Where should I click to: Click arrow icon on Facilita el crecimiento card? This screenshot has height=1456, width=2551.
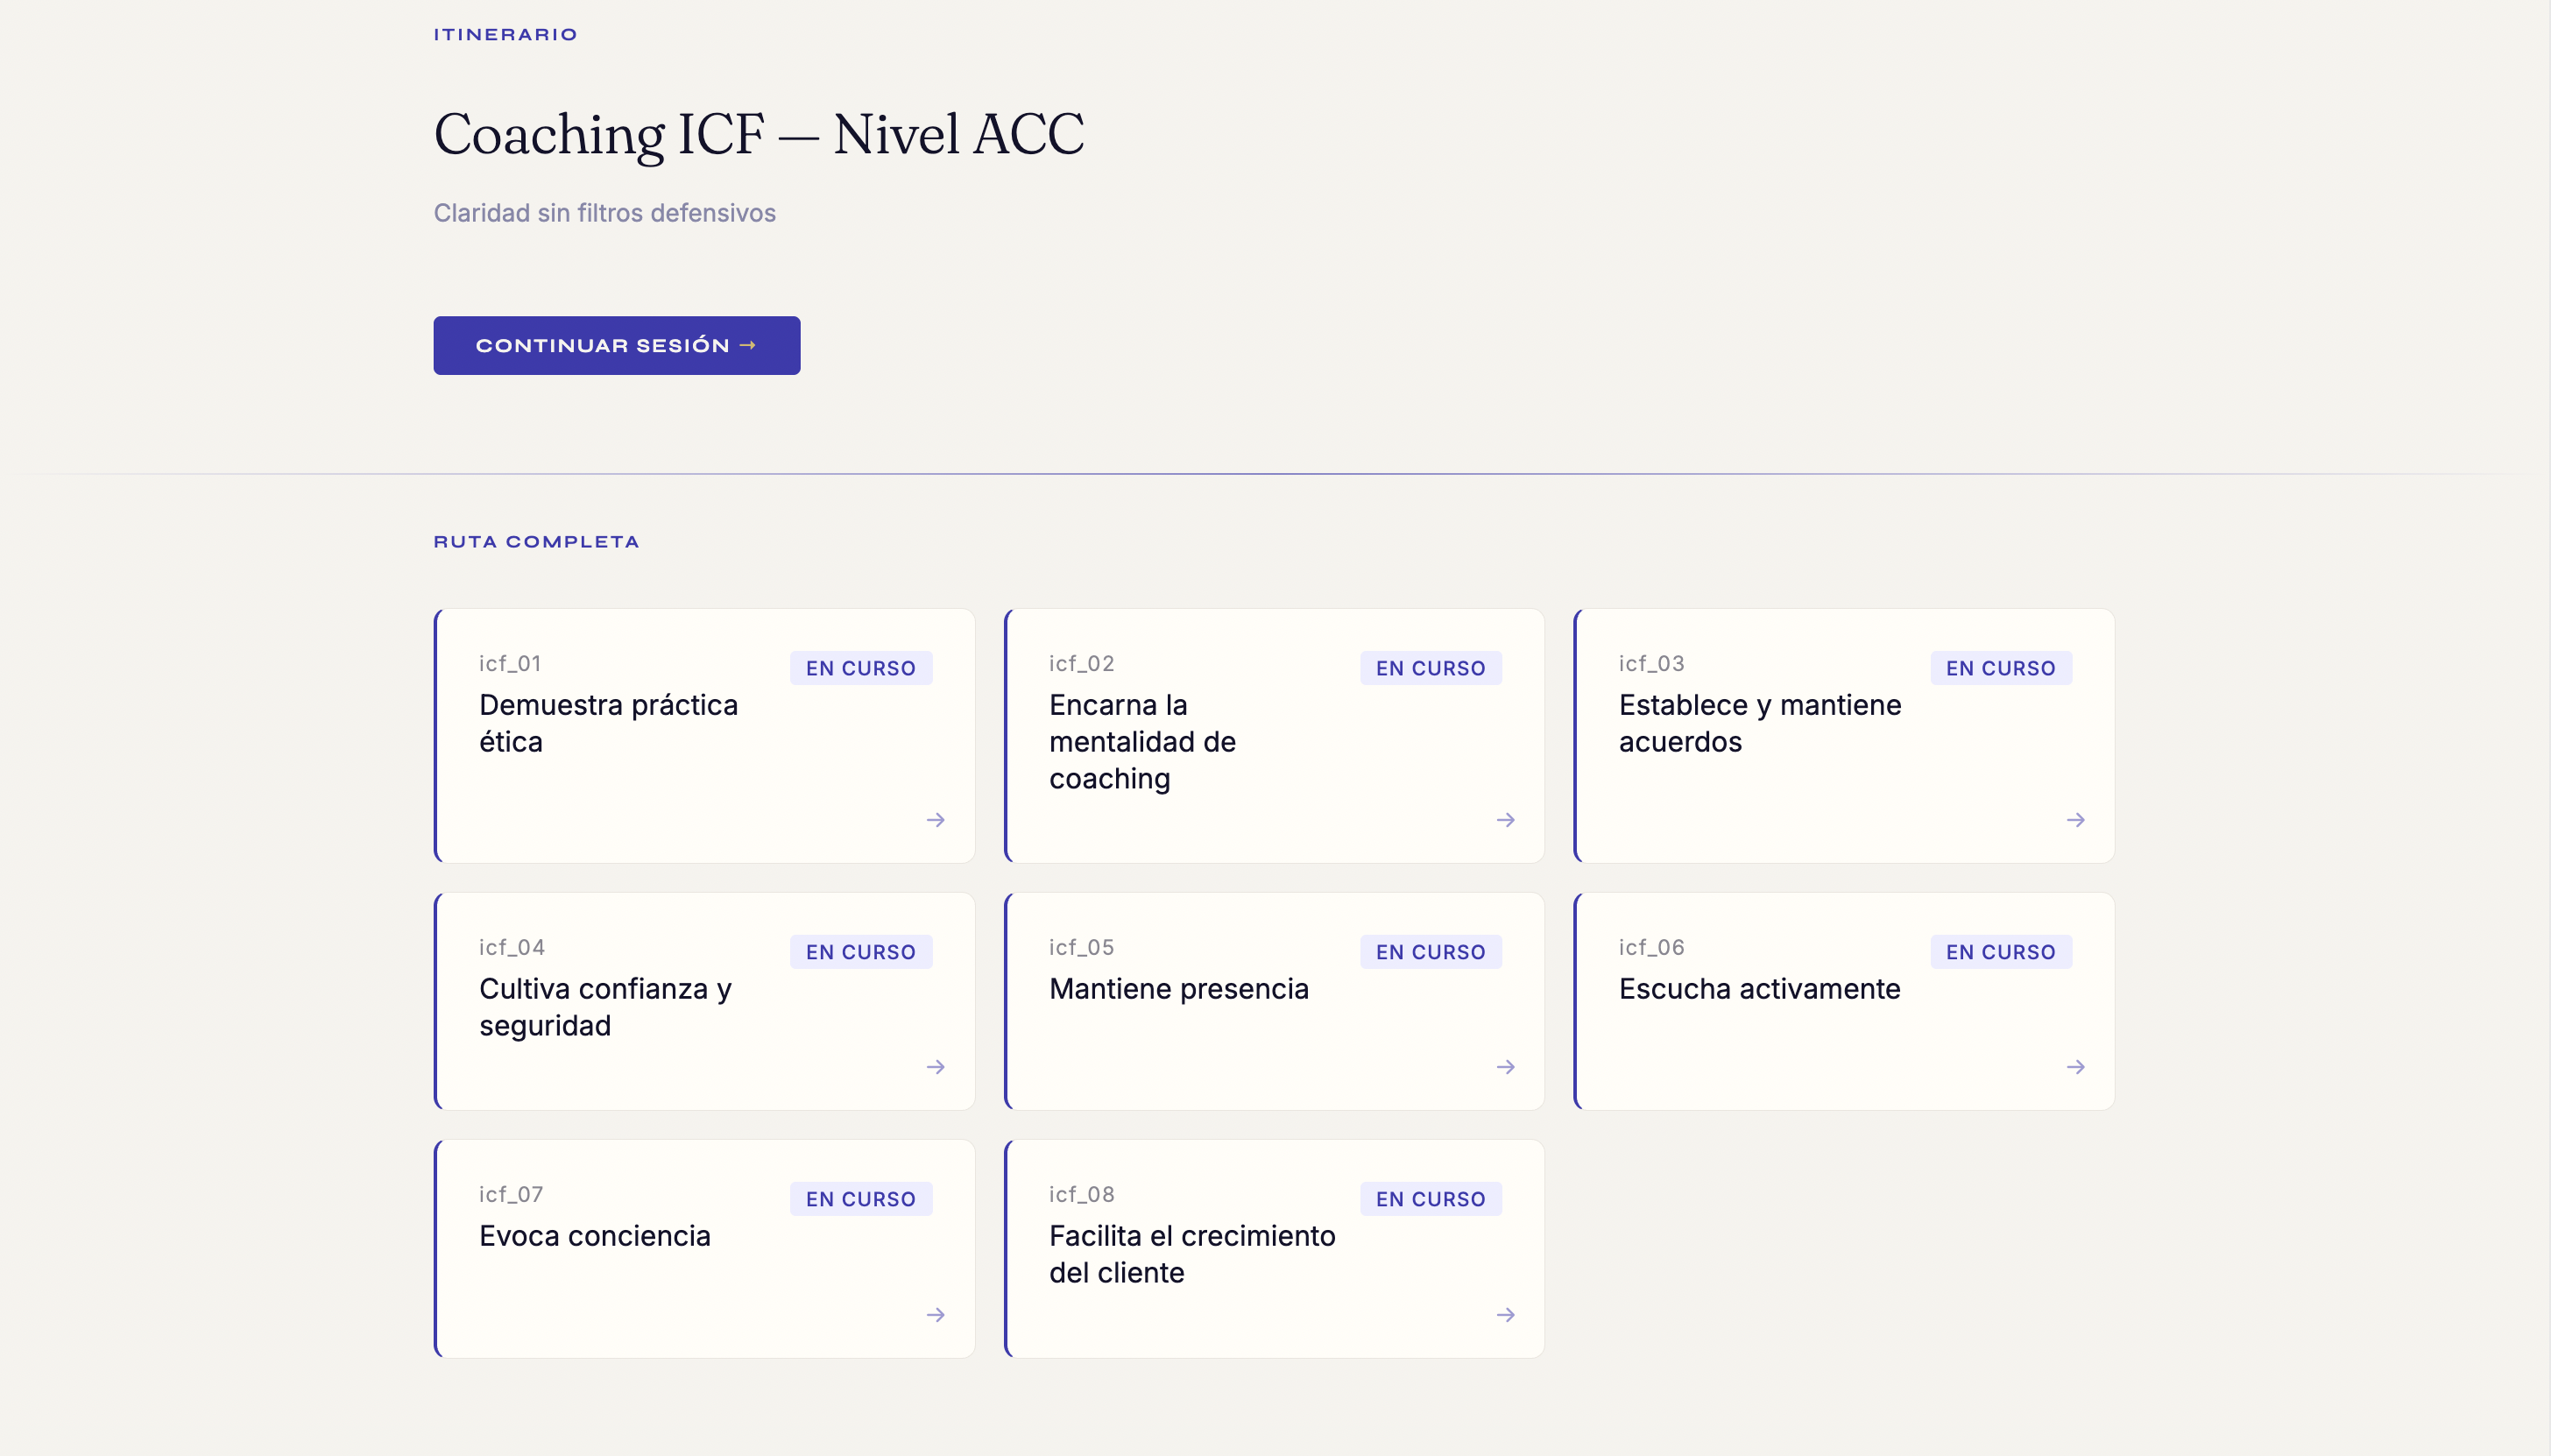[1505, 1314]
